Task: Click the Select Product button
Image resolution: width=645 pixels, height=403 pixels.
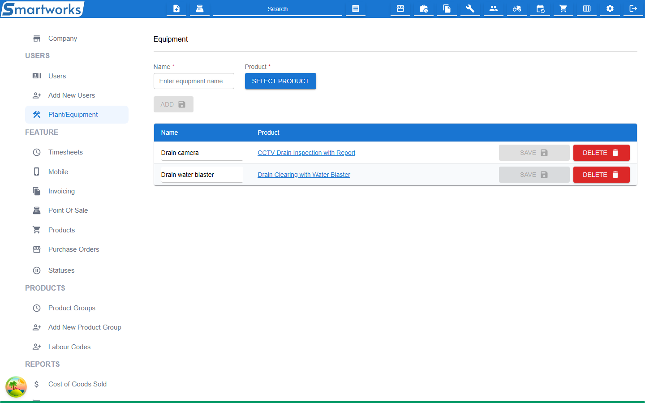Action: click(x=280, y=81)
